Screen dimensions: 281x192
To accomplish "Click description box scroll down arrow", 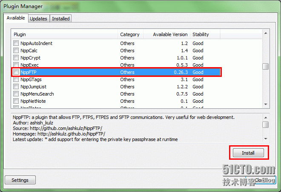I will click(x=266, y=139).
